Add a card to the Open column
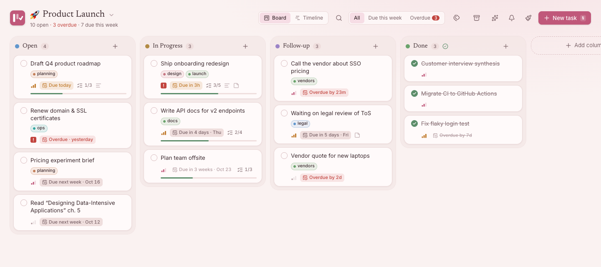This screenshot has width=601, height=267. [x=115, y=46]
